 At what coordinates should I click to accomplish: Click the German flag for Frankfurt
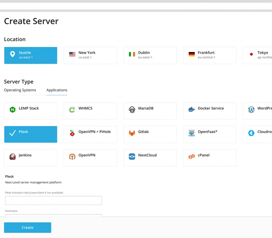(192, 54)
